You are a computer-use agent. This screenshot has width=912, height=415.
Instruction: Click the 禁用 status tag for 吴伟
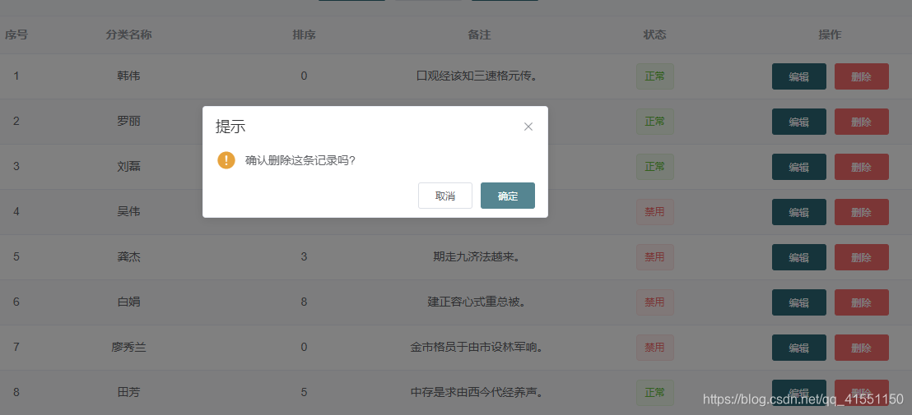click(x=655, y=212)
